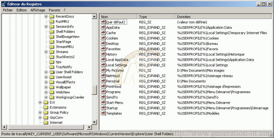The image size is (274, 138).
Task: Click the (par défaut) value icon
Action: pos(103,22)
